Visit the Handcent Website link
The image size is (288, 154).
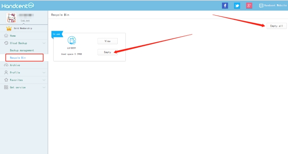(x=273, y=5)
